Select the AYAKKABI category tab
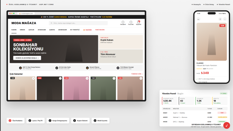 42,30
